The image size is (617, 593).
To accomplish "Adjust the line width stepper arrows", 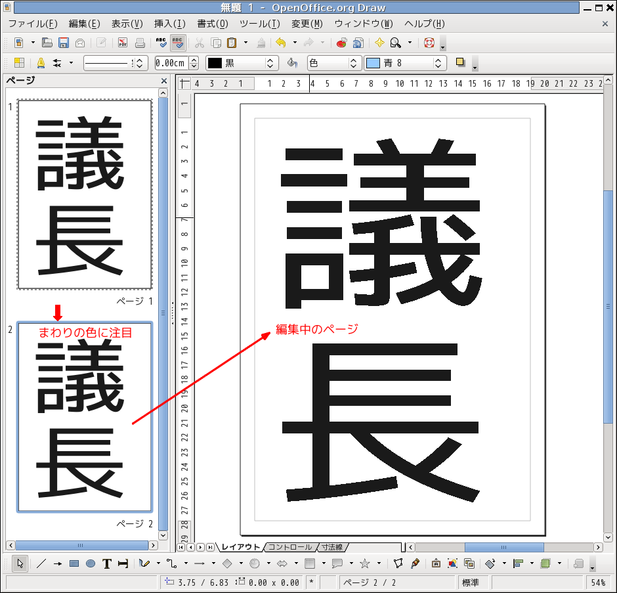I will (194, 63).
